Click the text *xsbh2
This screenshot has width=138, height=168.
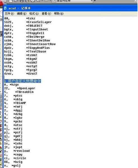(x=32, y=62)
